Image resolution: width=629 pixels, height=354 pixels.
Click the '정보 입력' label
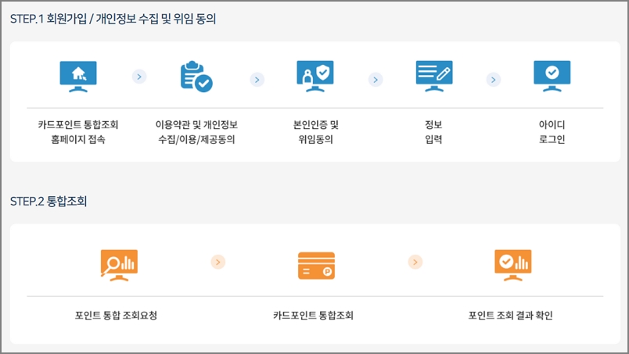pyautogui.click(x=433, y=132)
